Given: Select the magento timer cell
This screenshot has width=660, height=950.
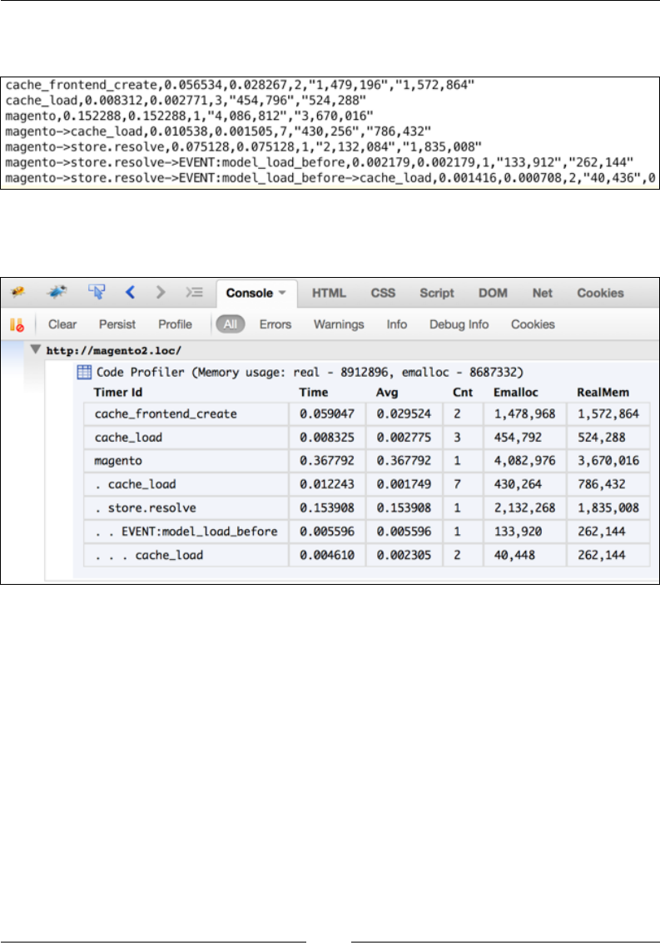Looking at the screenshot, I should click(186, 461).
